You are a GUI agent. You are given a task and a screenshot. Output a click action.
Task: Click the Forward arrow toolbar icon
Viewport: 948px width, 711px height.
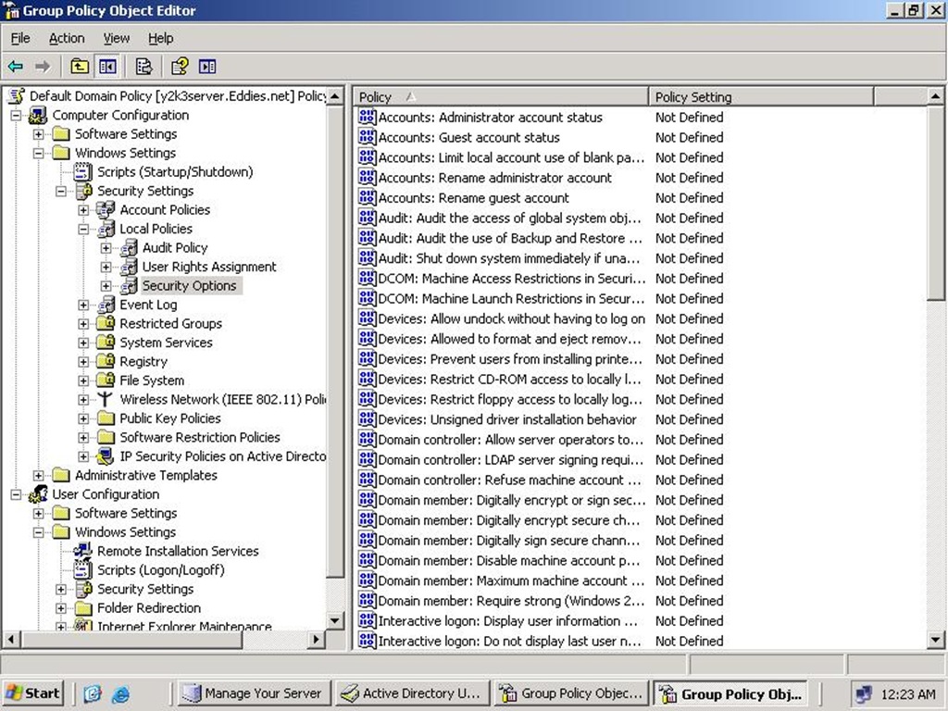43,67
